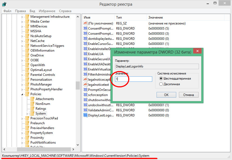Click the ValidateAdminCodeSignatures DWORD icon

pos(86,110)
